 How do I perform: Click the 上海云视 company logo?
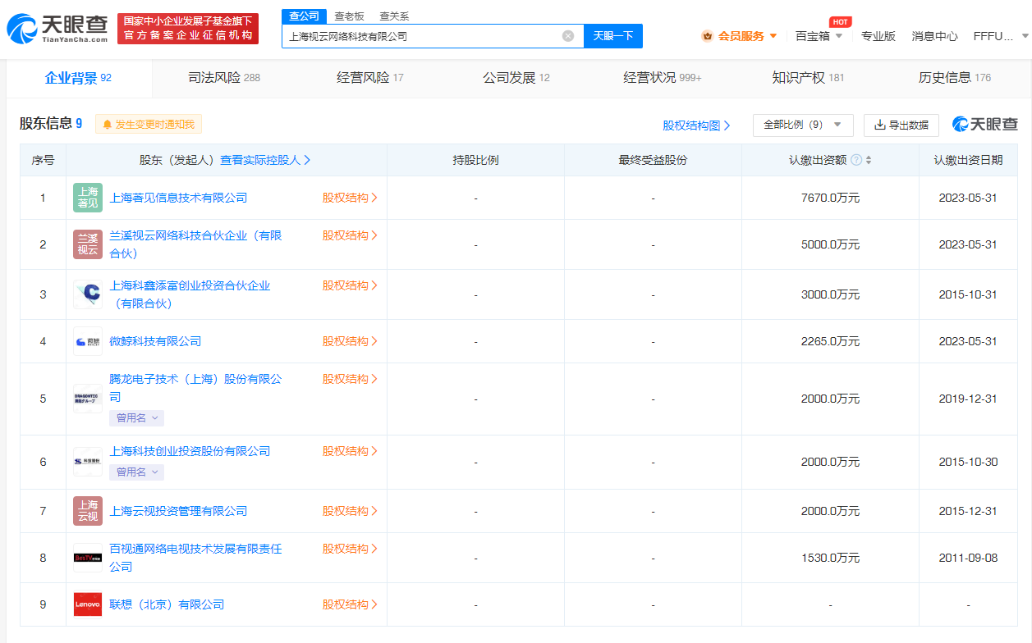88,511
